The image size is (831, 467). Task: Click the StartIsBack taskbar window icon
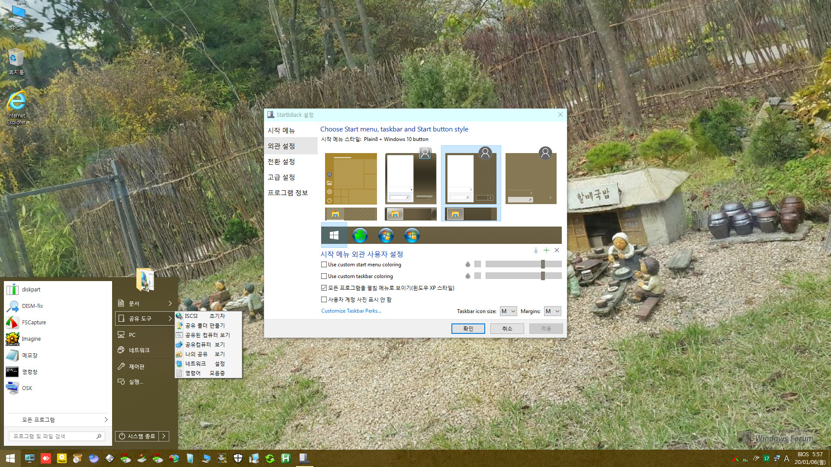click(x=304, y=458)
